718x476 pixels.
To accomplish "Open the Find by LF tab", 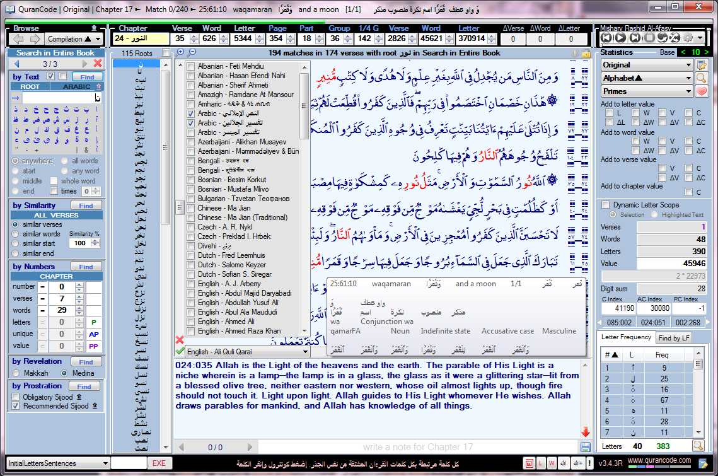I will click(x=674, y=338).
